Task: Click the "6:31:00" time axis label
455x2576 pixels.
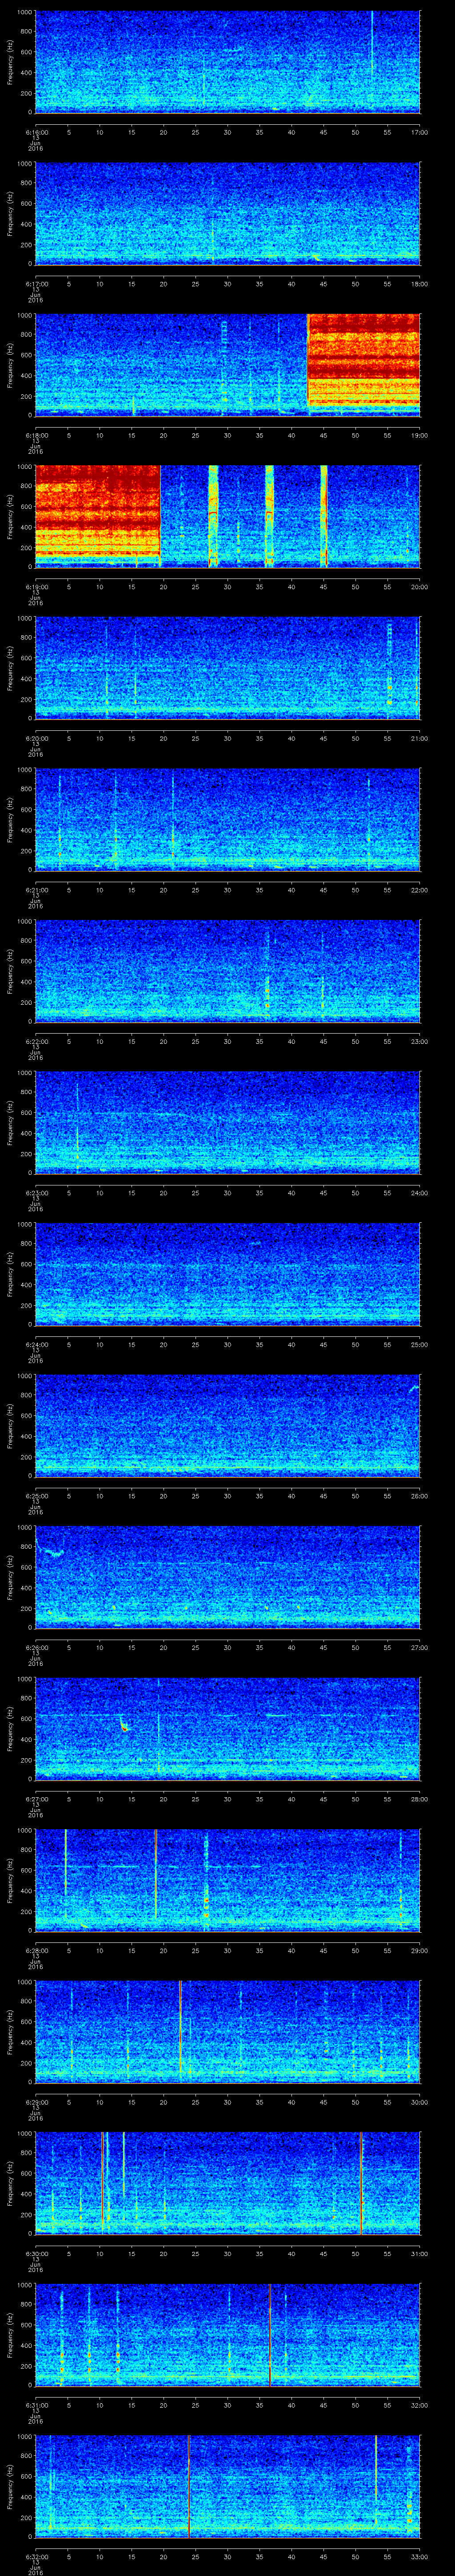Action: click(36, 2405)
